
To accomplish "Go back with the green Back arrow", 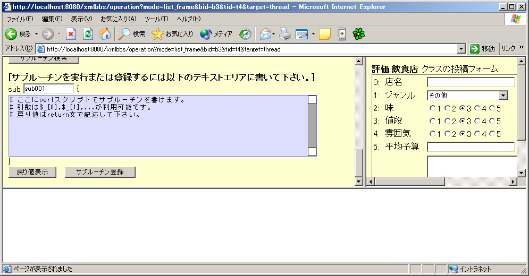I will [11, 33].
